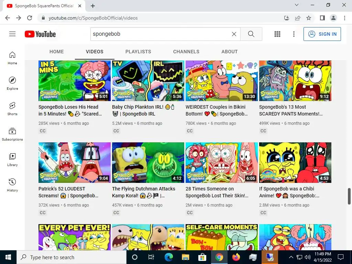Open the YouTube settings three-dot menu
This screenshot has width=352, height=264.
click(294, 34)
